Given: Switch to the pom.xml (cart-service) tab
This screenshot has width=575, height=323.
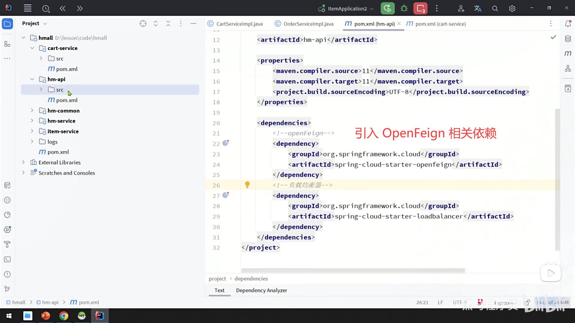Looking at the screenshot, I should pos(440,24).
